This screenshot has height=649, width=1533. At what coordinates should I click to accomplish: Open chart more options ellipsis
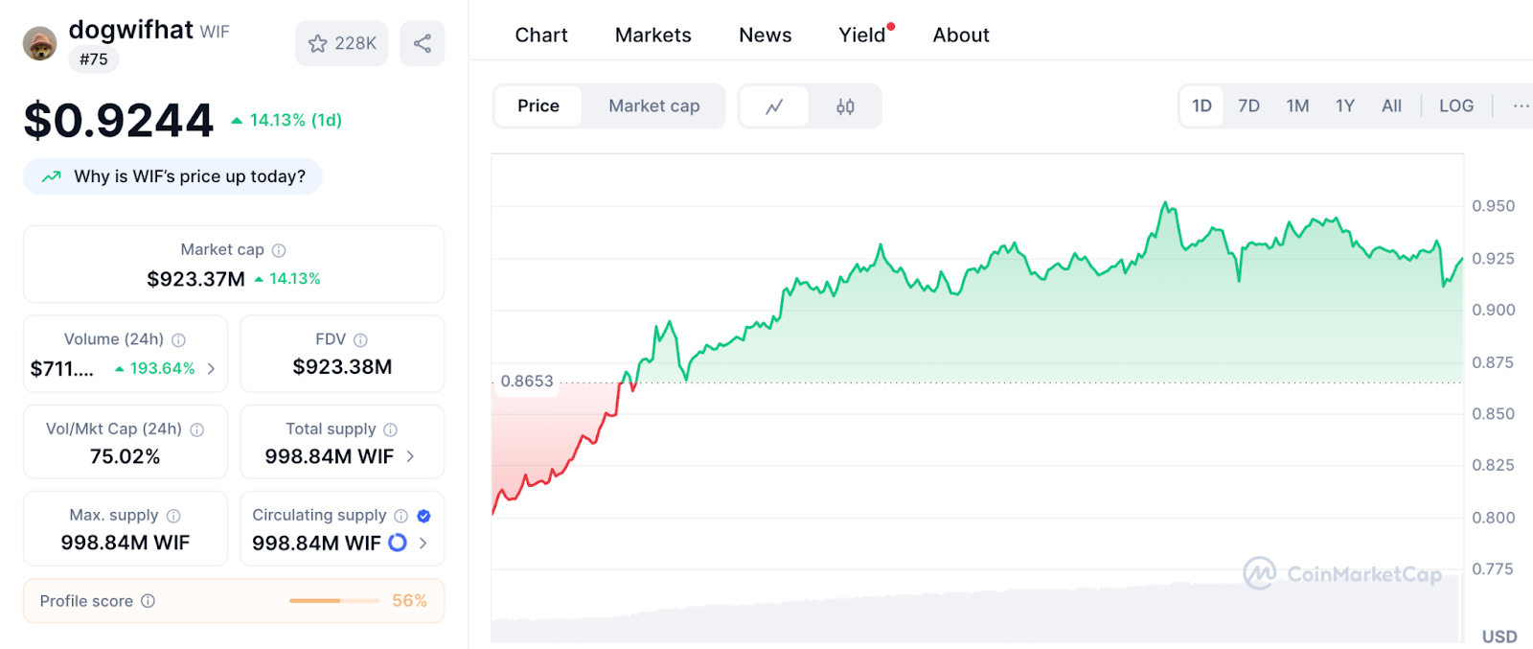(x=1521, y=106)
